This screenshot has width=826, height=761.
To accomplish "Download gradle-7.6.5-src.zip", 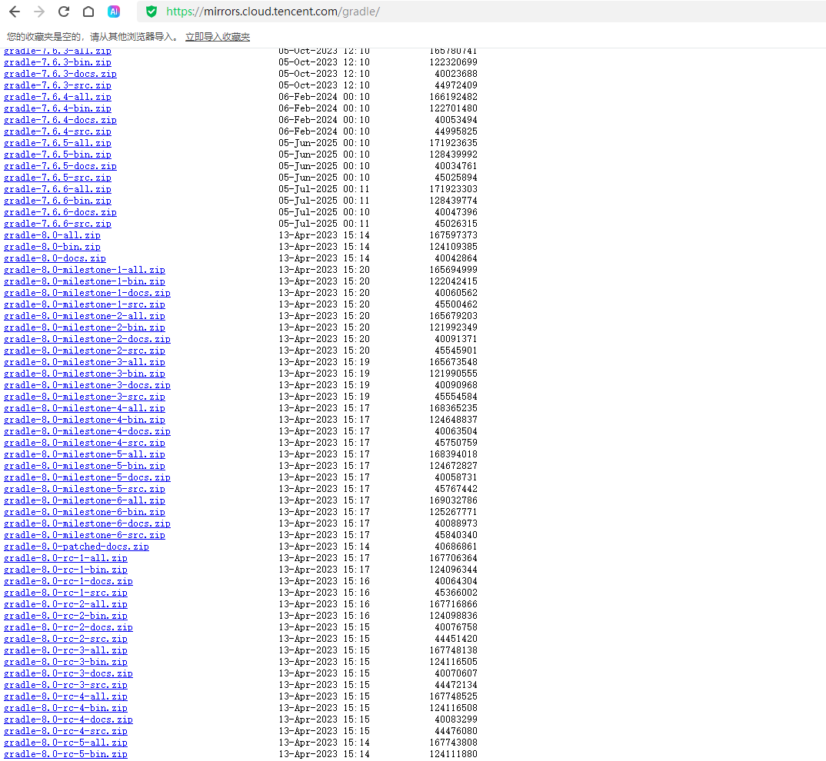I will tap(58, 178).
